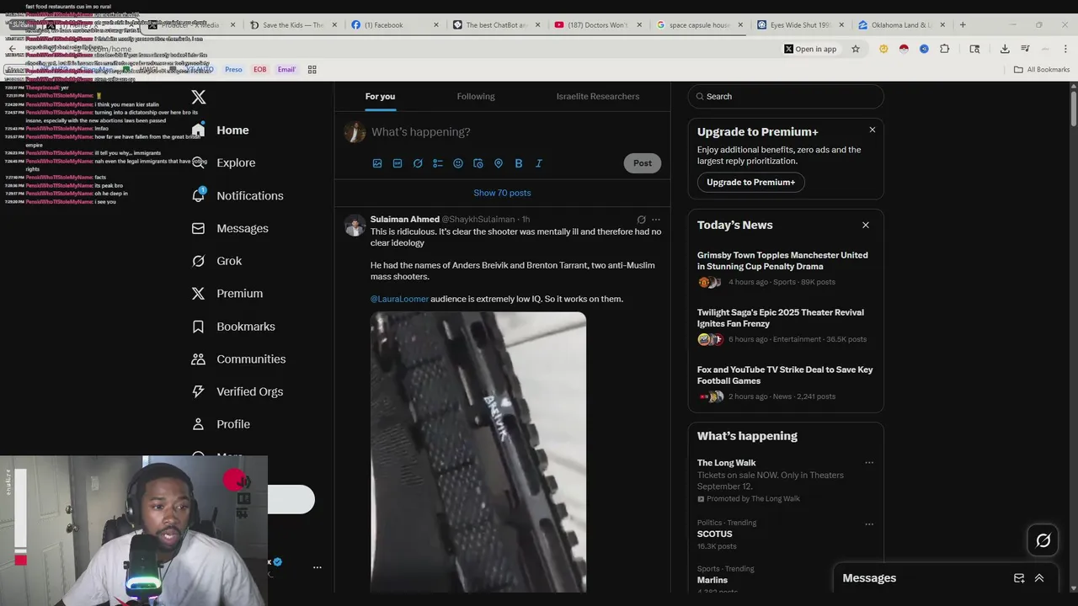Open floating Grok button at bottom right
The image size is (1078, 606).
pos(1043,541)
